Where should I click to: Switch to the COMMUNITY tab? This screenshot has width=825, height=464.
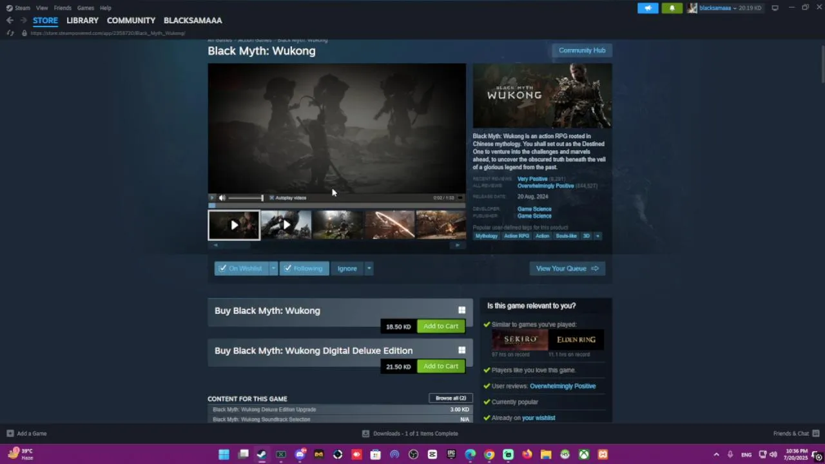131,21
